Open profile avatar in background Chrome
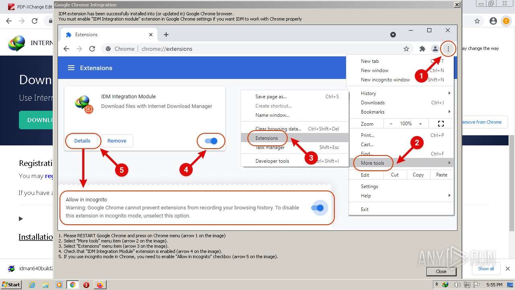Image resolution: width=515 pixels, height=290 pixels. click(x=493, y=21)
